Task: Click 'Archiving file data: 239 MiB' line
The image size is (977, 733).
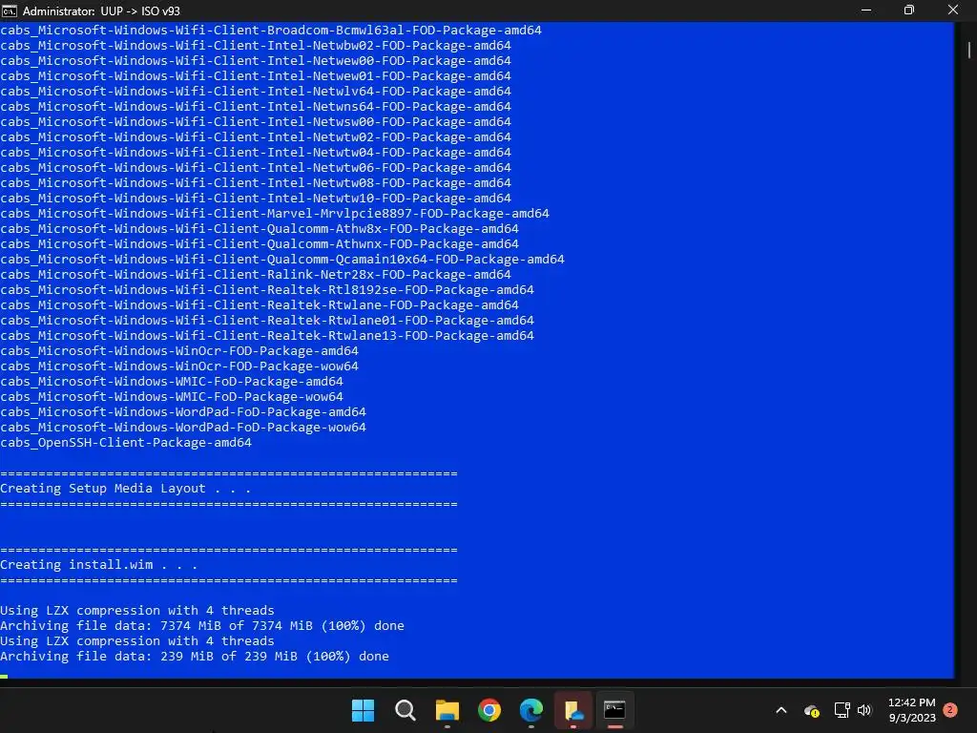Action: pyautogui.click(x=195, y=657)
